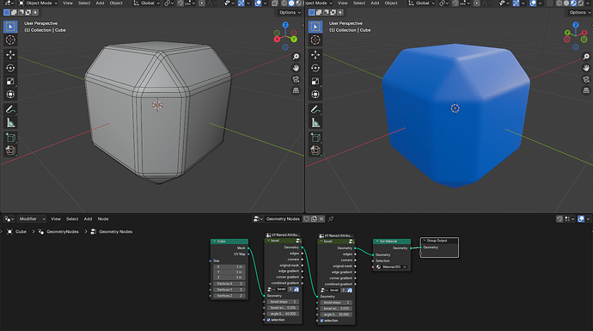Pick the Rotate tool in left viewport

coord(10,68)
